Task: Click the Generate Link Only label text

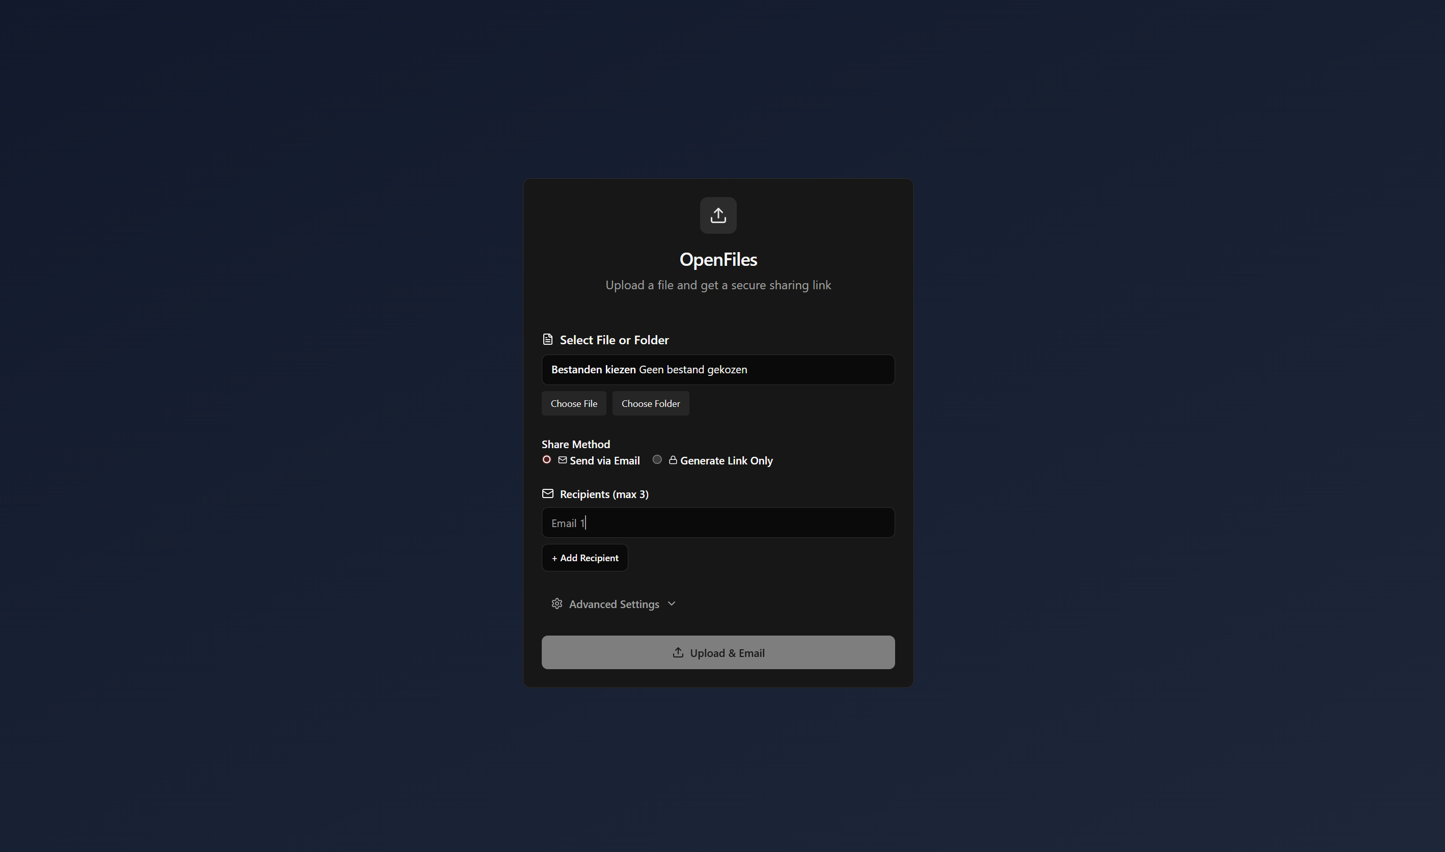Action: point(726,460)
